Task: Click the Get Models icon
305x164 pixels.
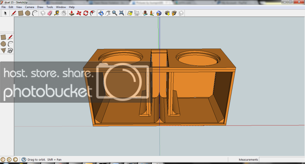Action: [x=167, y=13]
